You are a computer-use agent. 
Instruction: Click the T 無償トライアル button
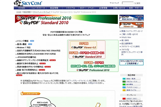[132, 90]
